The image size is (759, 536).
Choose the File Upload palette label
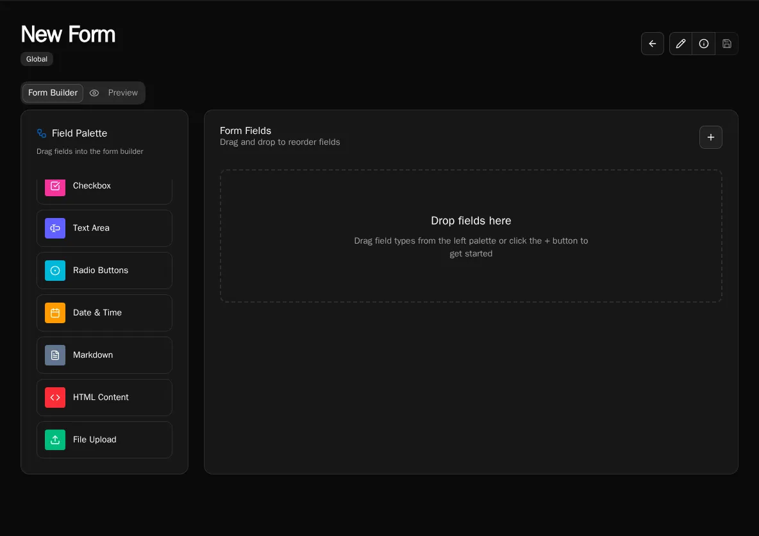point(94,439)
